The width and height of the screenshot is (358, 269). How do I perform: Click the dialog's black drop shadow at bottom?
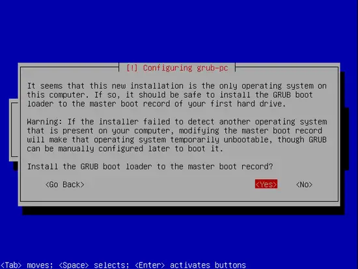(184, 210)
